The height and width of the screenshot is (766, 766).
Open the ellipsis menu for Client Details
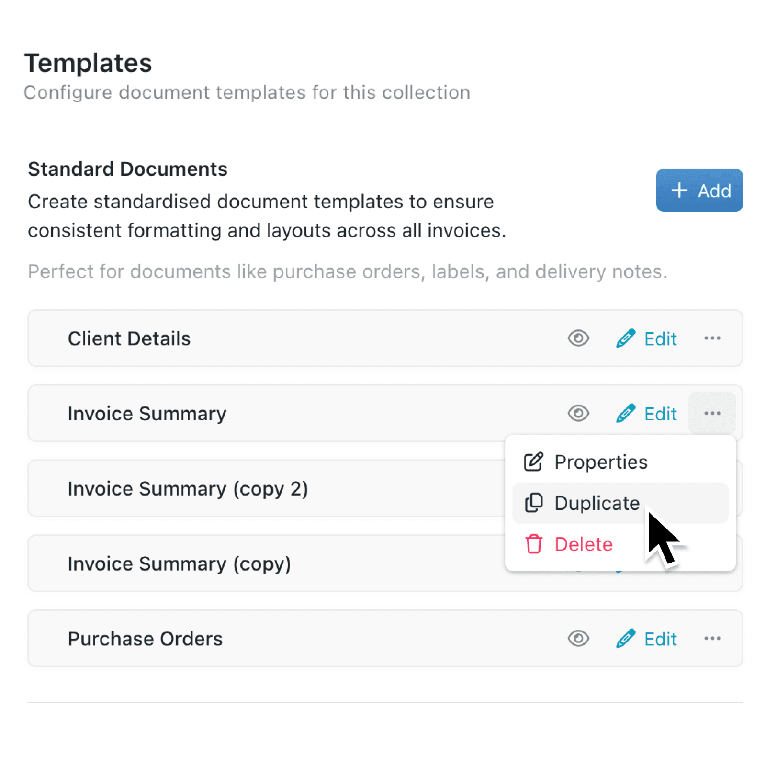pos(712,338)
